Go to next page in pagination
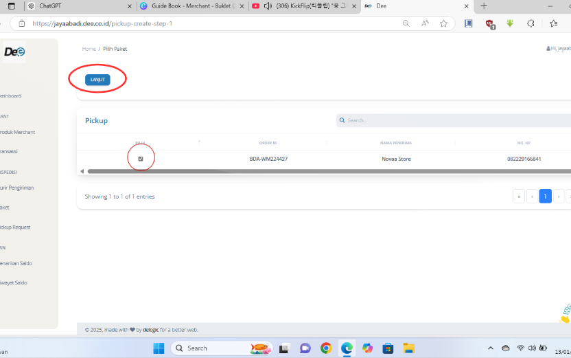The height and width of the screenshot is (358, 571). click(559, 196)
